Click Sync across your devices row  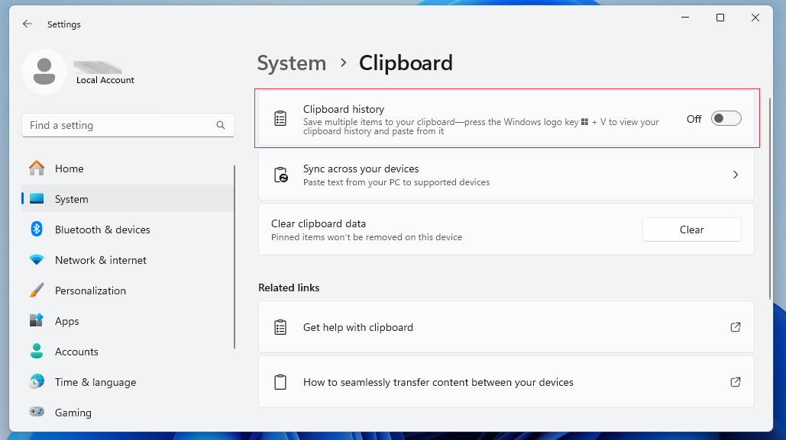tap(506, 175)
